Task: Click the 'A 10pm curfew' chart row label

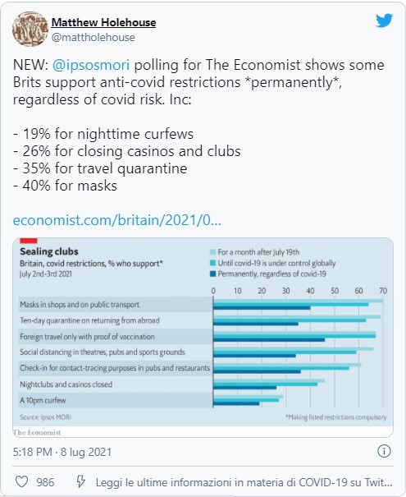Action: coord(43,400)
